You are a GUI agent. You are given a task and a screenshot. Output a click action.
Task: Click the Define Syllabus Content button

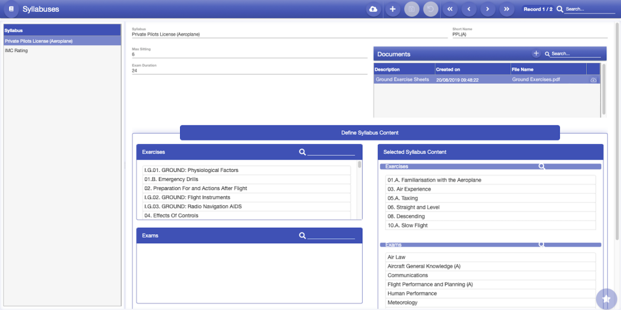[x=370, y=133]
